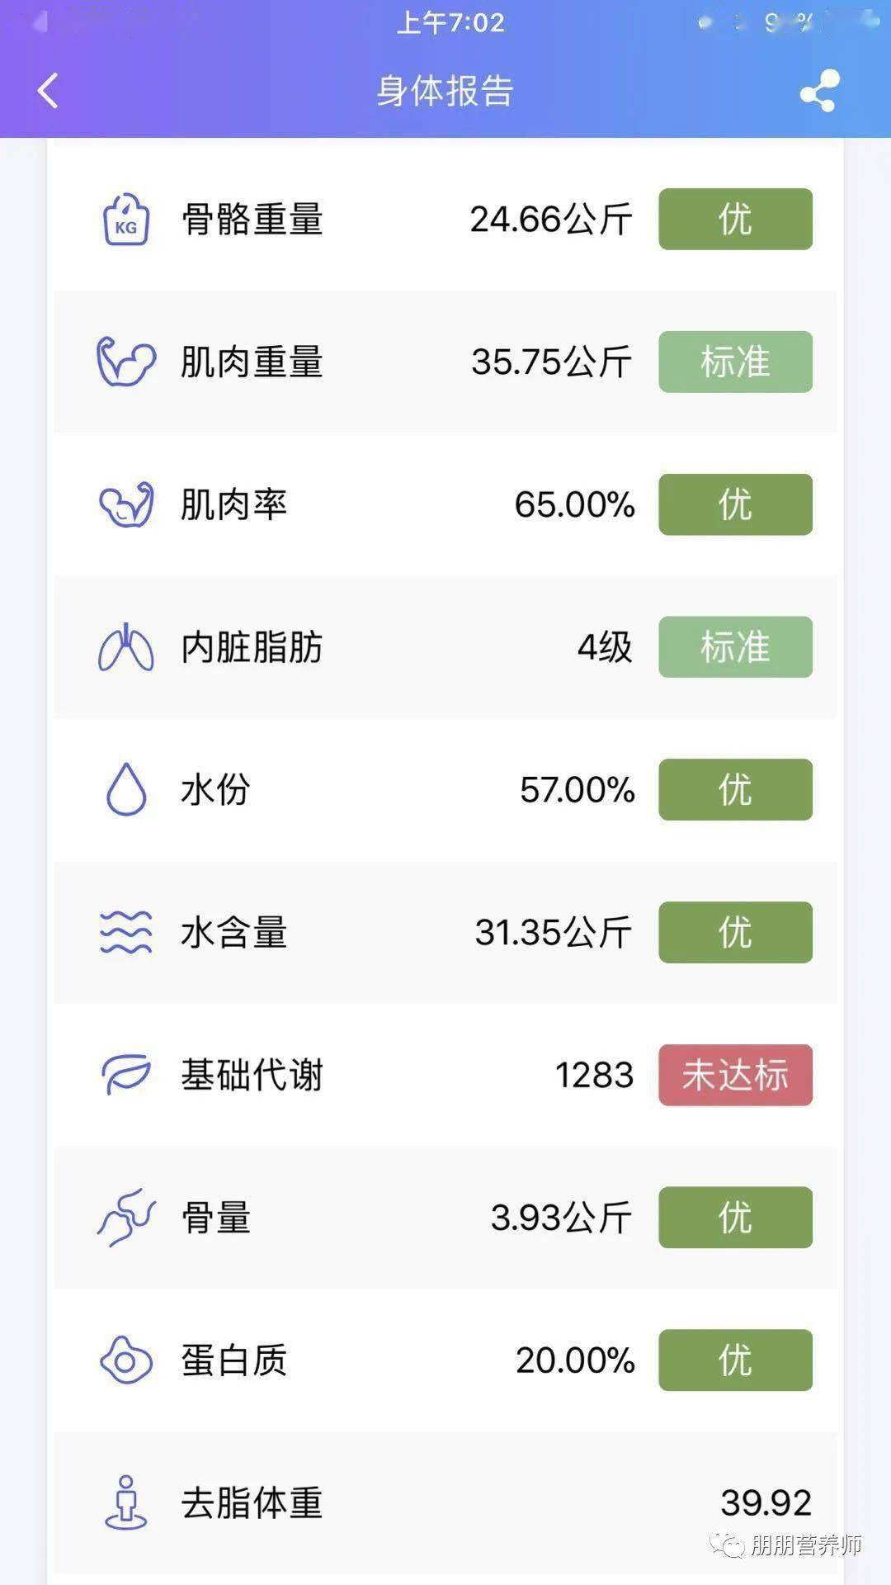Tap the protein egg icon
The height and width of the screenshot is (1585, 891).
(x=126, y=1360)
